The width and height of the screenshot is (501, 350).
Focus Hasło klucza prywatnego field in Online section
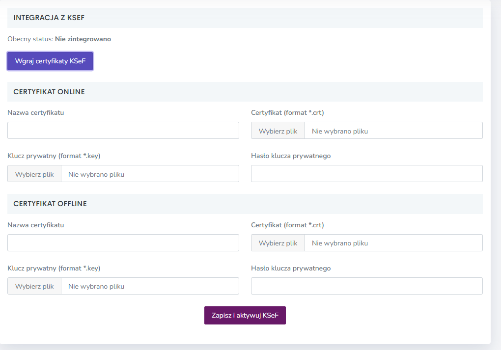click(367, 174)
